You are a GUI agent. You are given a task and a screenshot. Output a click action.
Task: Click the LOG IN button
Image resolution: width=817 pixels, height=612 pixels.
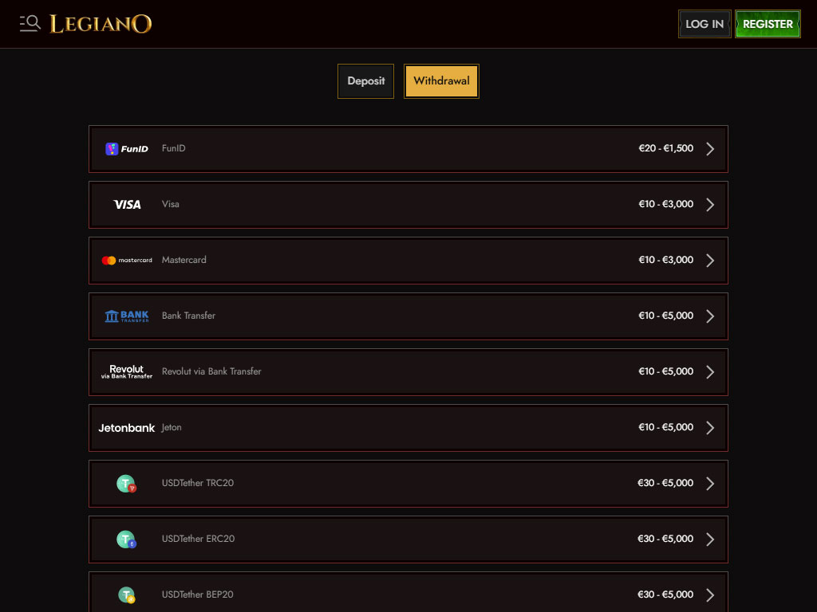[x=705, y=24]
